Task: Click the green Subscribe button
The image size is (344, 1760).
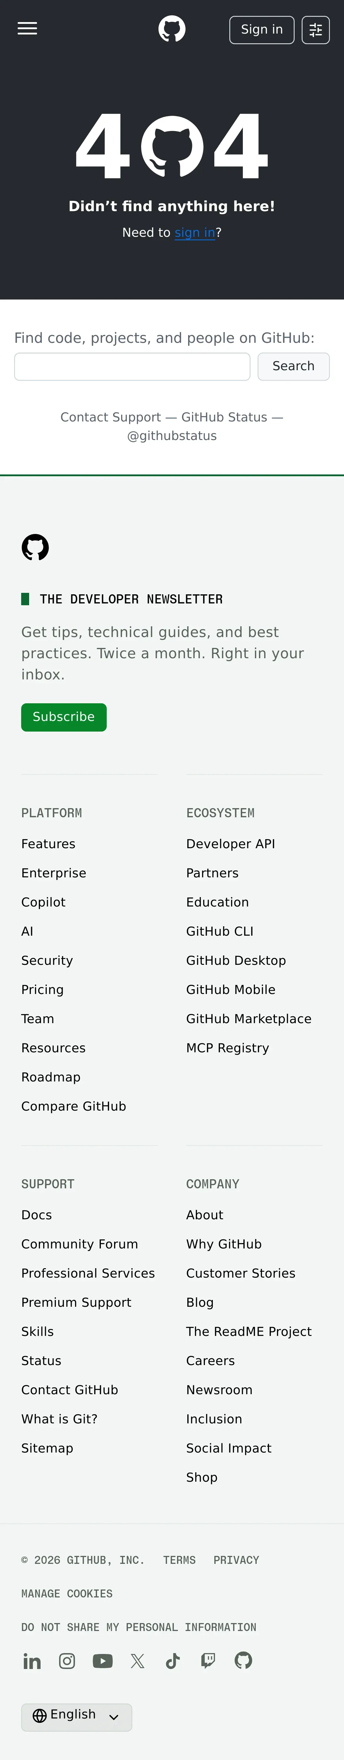Action: coord(64,717)
